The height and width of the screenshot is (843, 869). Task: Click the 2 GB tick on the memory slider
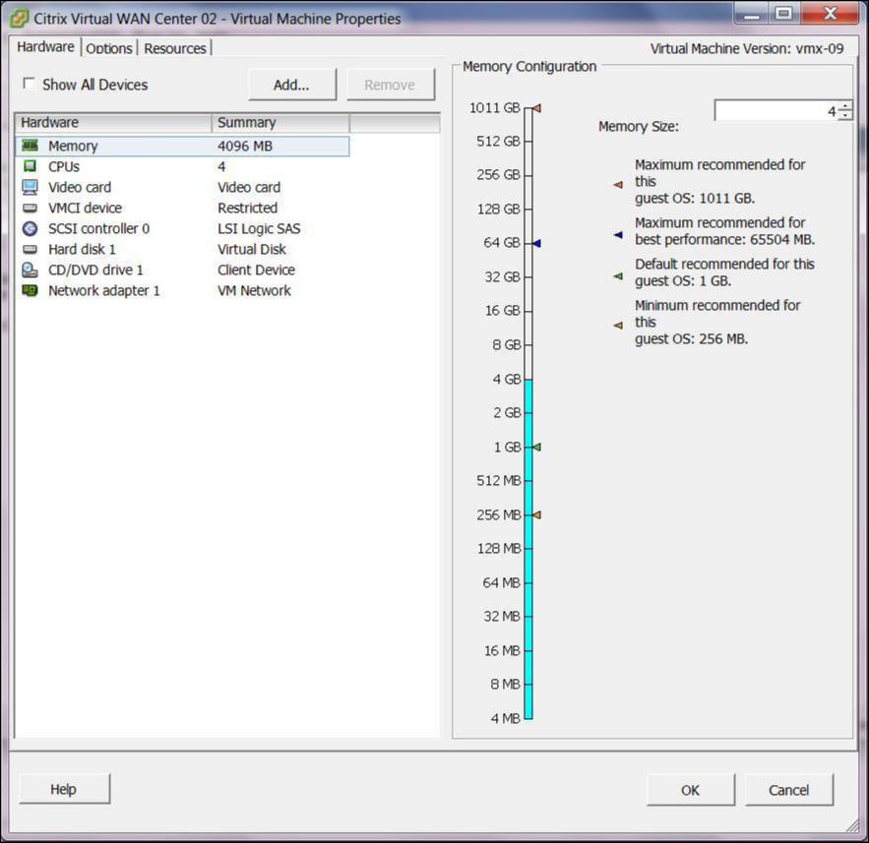pos(528,413)
